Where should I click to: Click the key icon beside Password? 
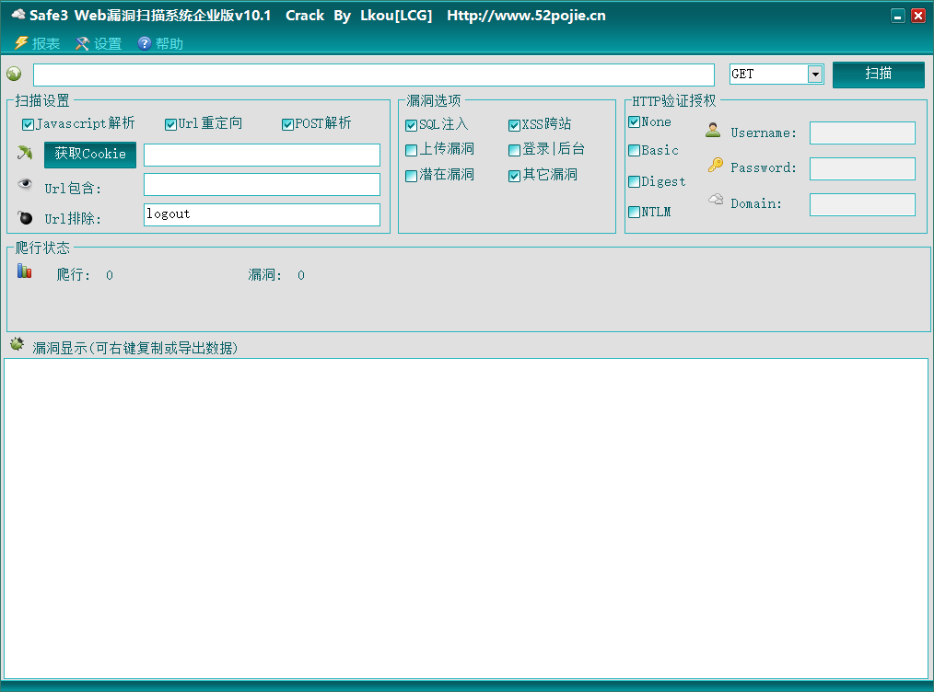pos(715,166)
